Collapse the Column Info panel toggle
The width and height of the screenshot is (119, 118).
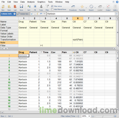(x=15, y=14)
